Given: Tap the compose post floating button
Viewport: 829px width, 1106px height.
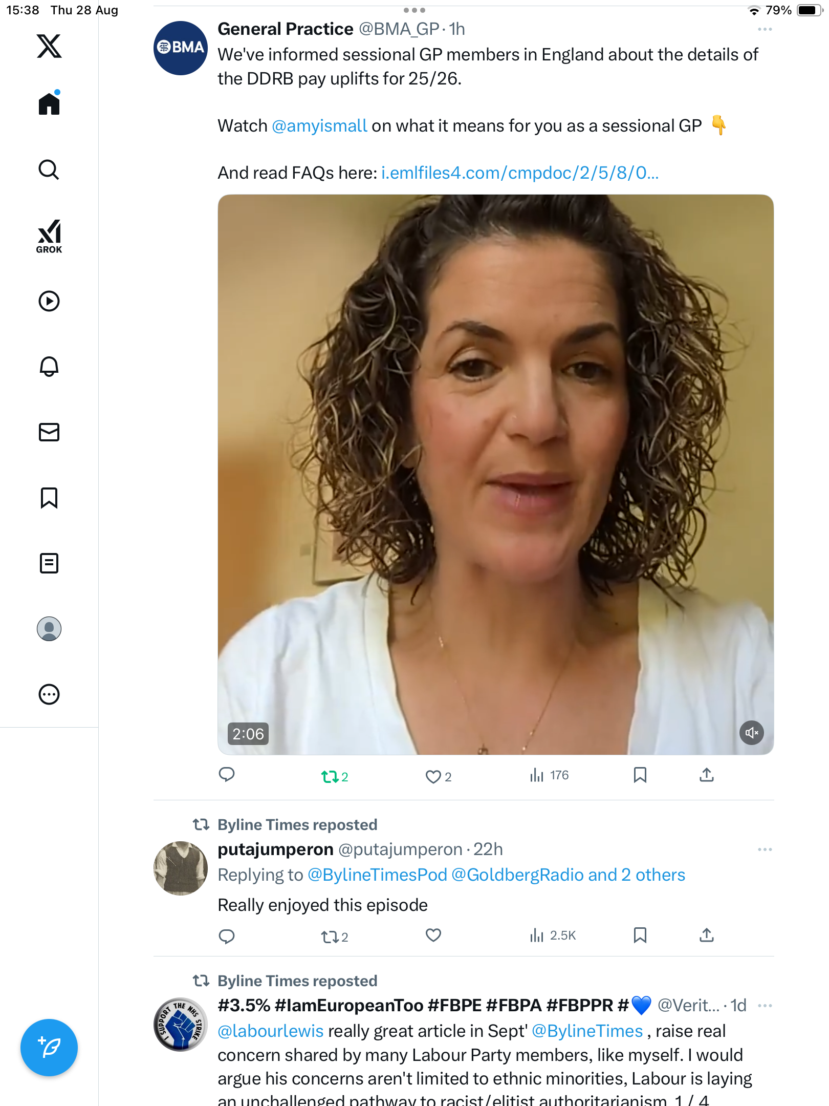Looking at the screenshot, I should (x=49, y=1048).
